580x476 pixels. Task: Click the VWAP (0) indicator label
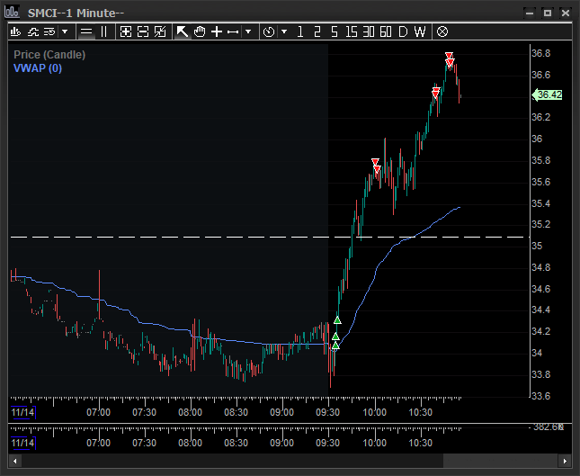[38, 68]
